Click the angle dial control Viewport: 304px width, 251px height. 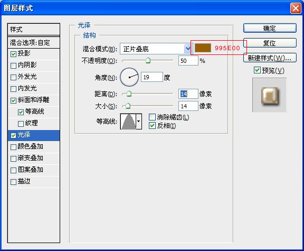coord(129,77)
